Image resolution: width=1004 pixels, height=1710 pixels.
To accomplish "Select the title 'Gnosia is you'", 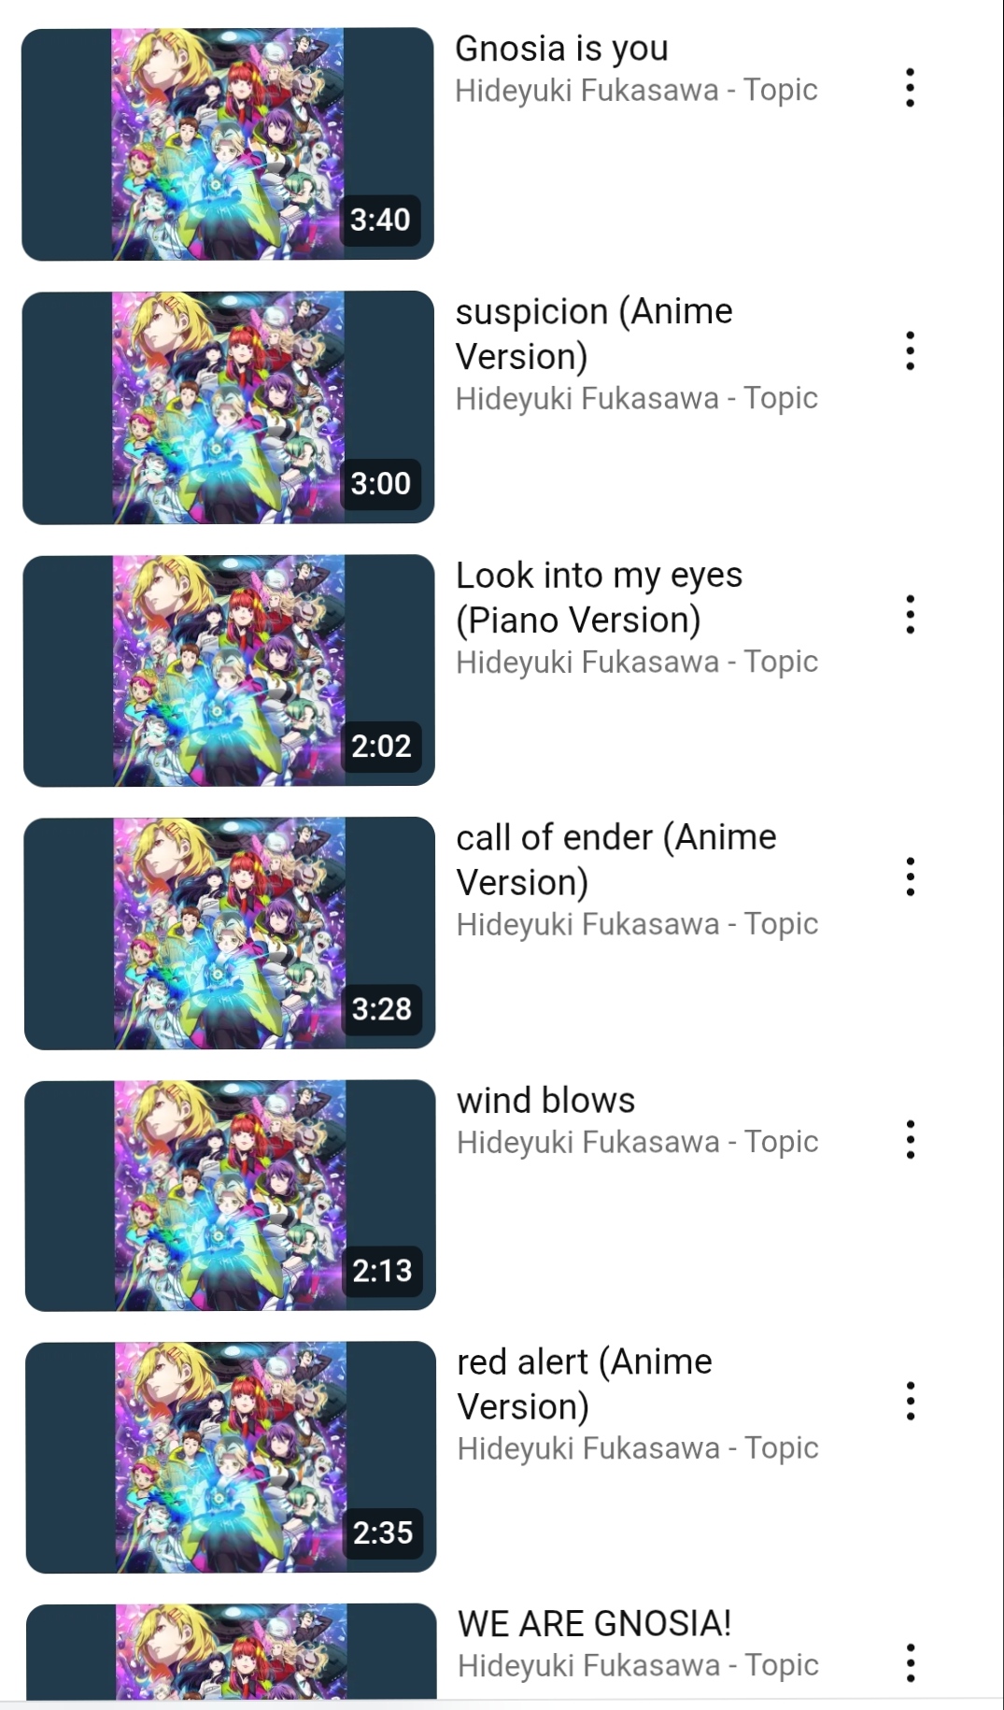I will pyautogui.click(x=561, y=49).
